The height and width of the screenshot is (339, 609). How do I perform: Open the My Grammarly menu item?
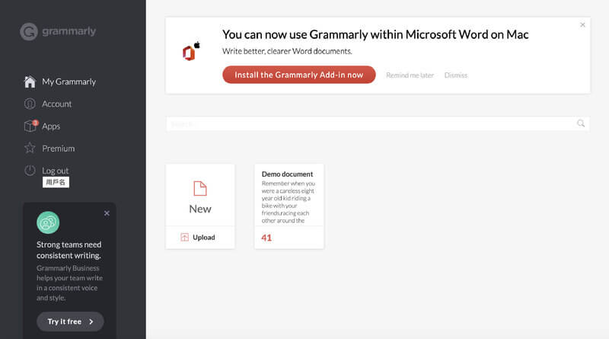click(x=69, y=82)
